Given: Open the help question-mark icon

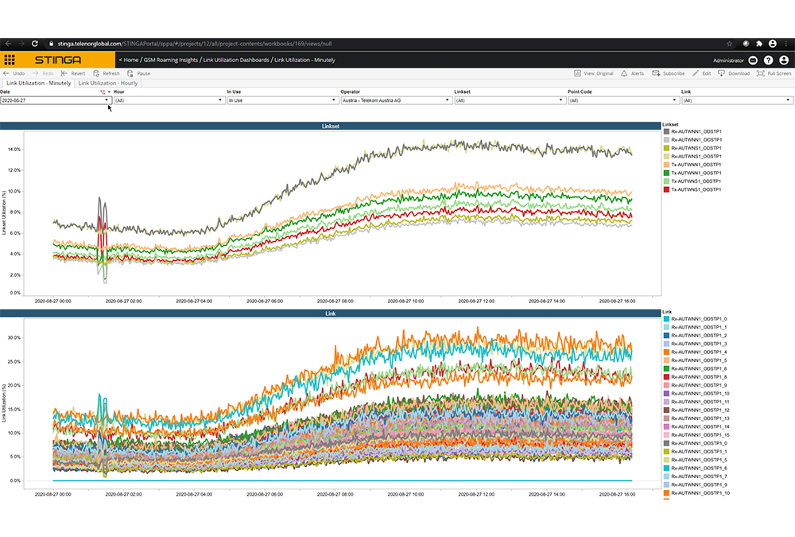Looking at the screenshot, I should pyautogui.click(x=769, y=60).
